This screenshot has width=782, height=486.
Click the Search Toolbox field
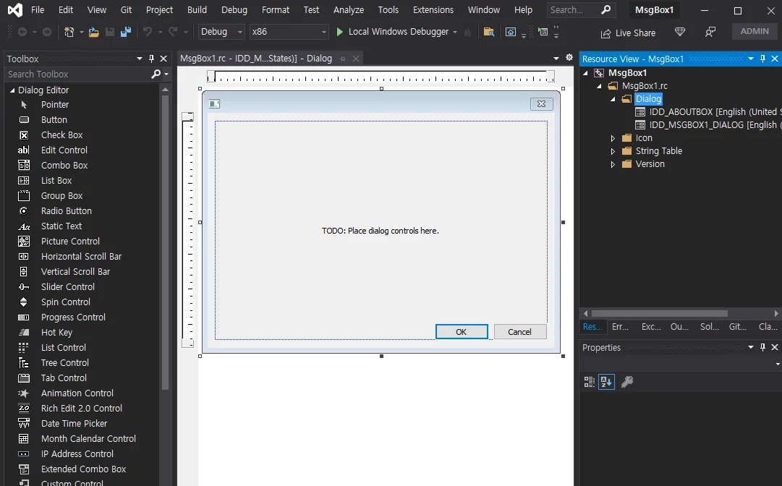coord(78,74)
